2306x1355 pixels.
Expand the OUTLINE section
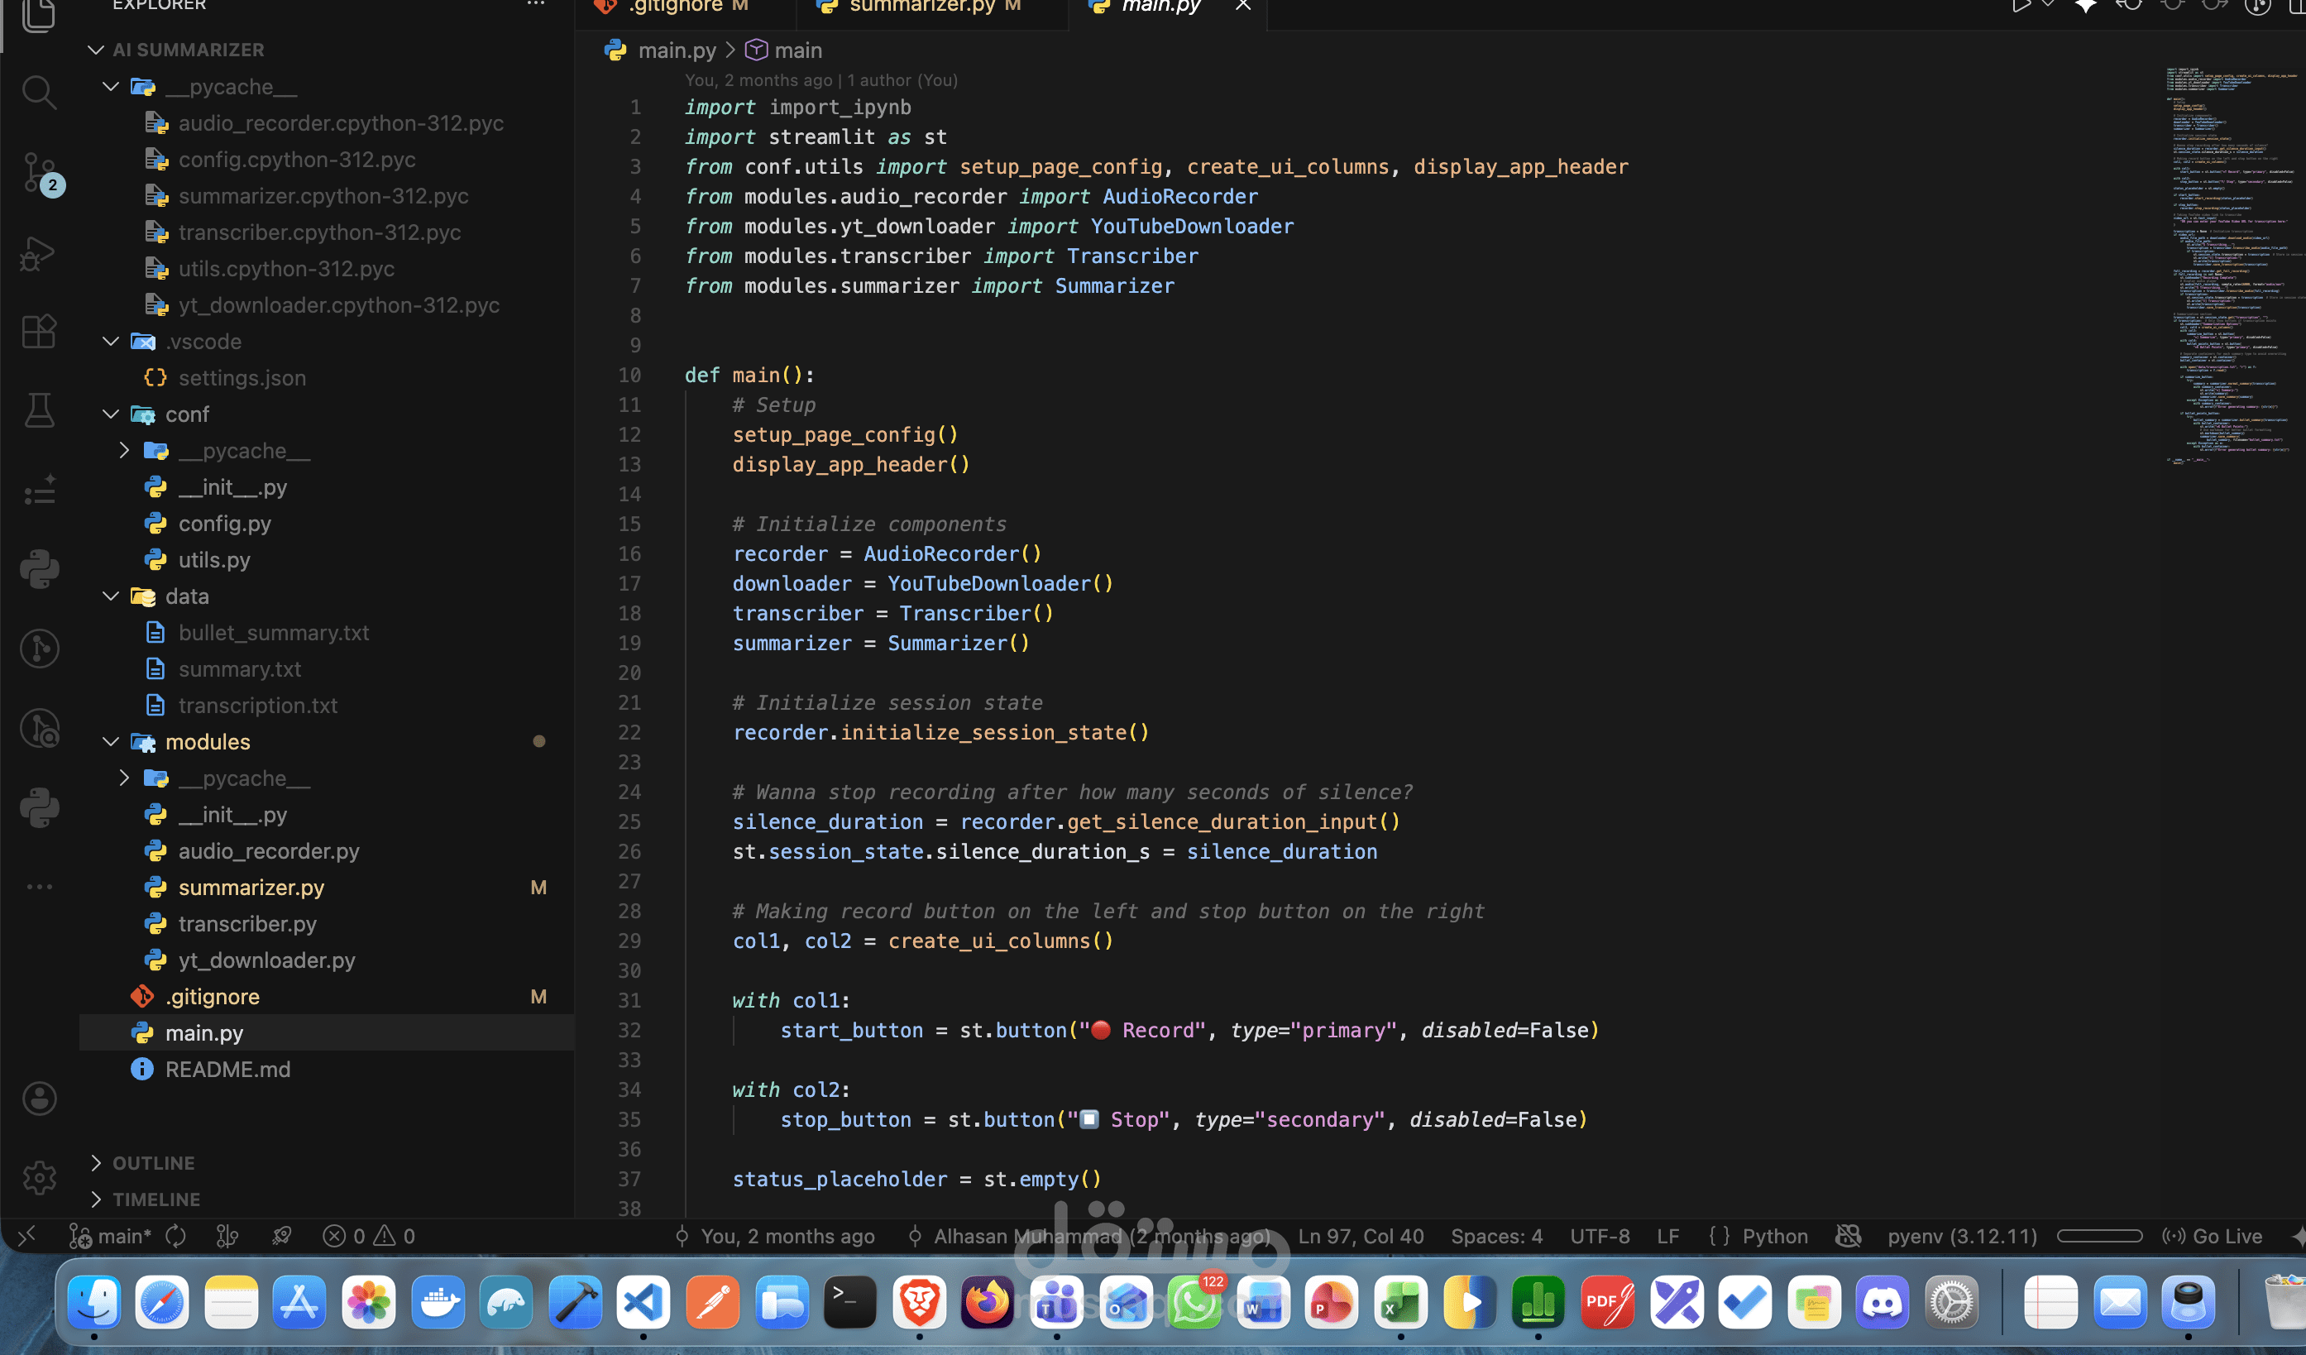pyautogui.click(x=153, y=1162)
